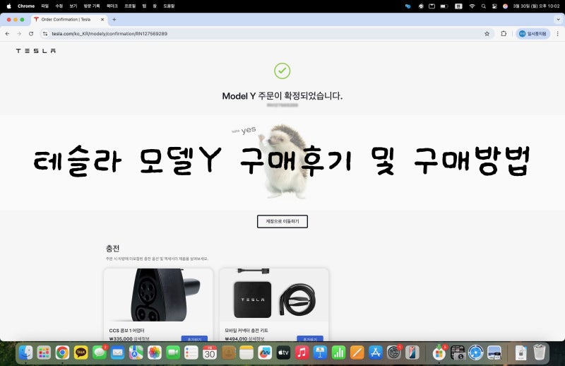Image resolution: width=565 pixels, height=366 pixels.
Task: Open Control Center in menu bar
Action: click(494, 6)
